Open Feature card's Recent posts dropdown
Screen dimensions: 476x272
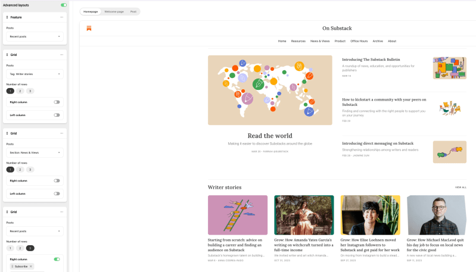35,37
